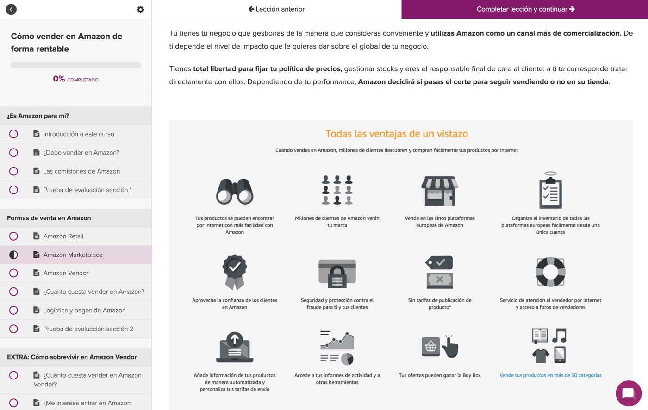This screenshot has height=410, width=648.
Task: Click the padlock credit card icon
Action: tap(337, 273)
